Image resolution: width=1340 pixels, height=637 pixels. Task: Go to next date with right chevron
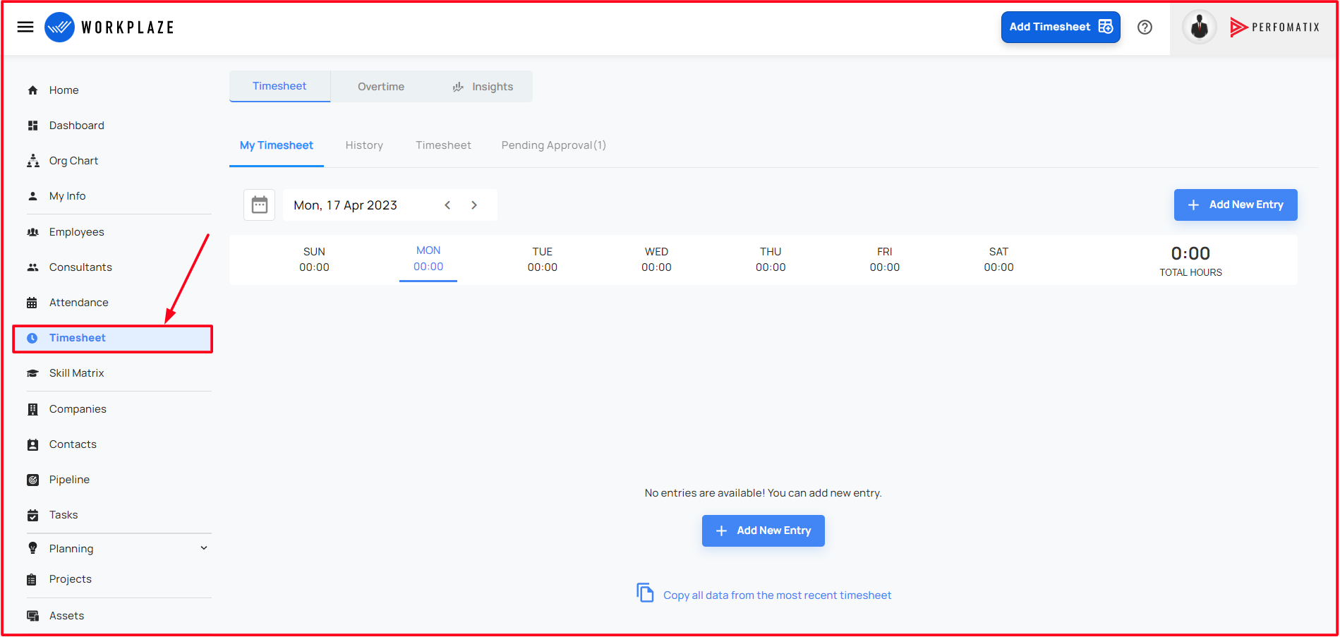474,205
